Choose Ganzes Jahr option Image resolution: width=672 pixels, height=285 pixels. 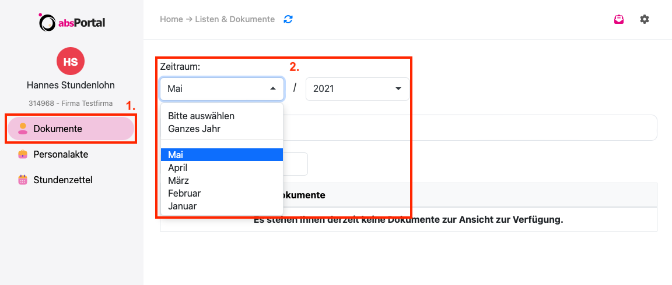click(222, 129)
